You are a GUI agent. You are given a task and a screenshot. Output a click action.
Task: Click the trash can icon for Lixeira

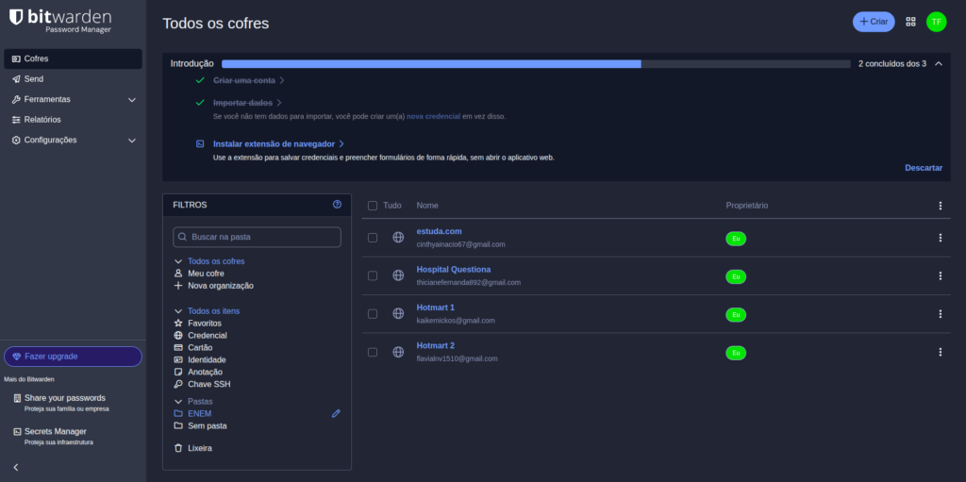pyautogui.click(x=178, y=448)
